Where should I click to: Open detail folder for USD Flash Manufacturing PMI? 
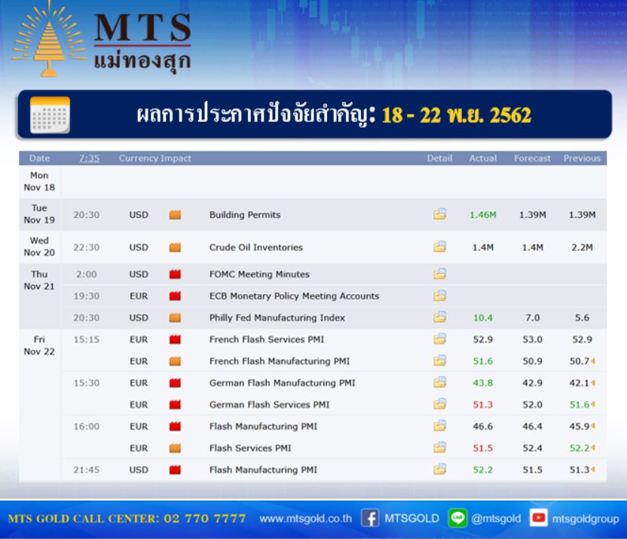click(439, 469)
